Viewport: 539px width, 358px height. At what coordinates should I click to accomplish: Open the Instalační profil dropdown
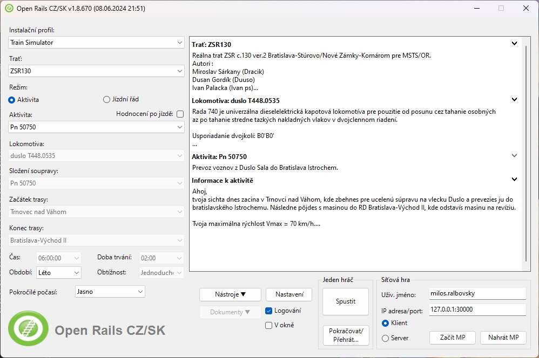tap(96, 43)
